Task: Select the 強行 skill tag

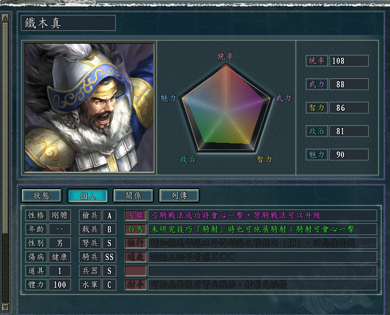Action: coord(136,243)
